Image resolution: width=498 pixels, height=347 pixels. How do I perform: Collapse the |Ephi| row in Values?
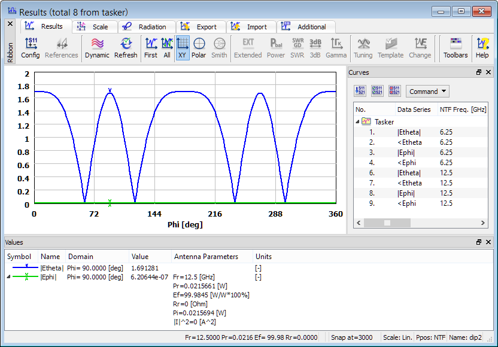(8, 277)
